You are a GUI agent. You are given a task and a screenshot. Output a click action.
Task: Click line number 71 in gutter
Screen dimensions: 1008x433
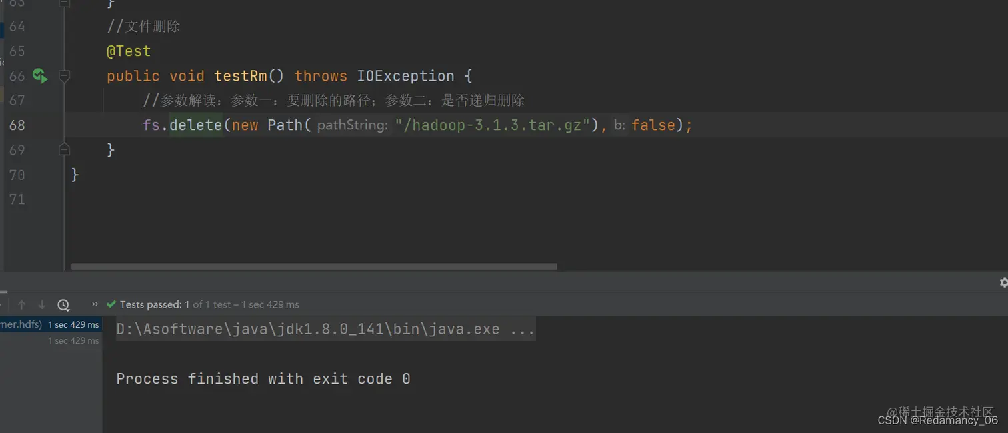point(17,199)
